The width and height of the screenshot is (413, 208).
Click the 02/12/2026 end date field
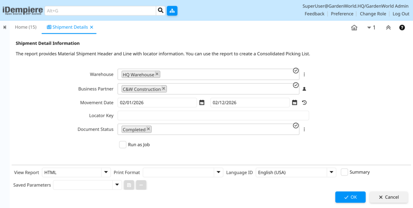[250, 103]
